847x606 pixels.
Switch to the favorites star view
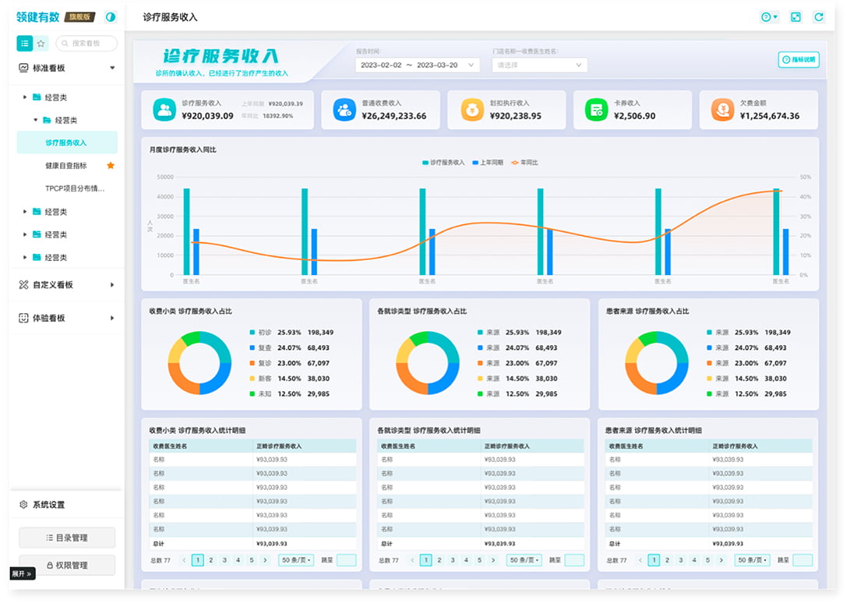[x=41, y=44]
